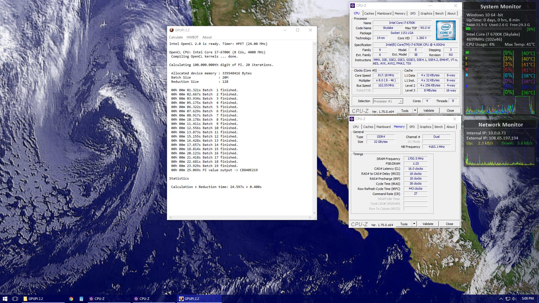This screenshot has height=303, width=539.
Task: Click Close button in top CPU-Z
Action: point(450,111)
